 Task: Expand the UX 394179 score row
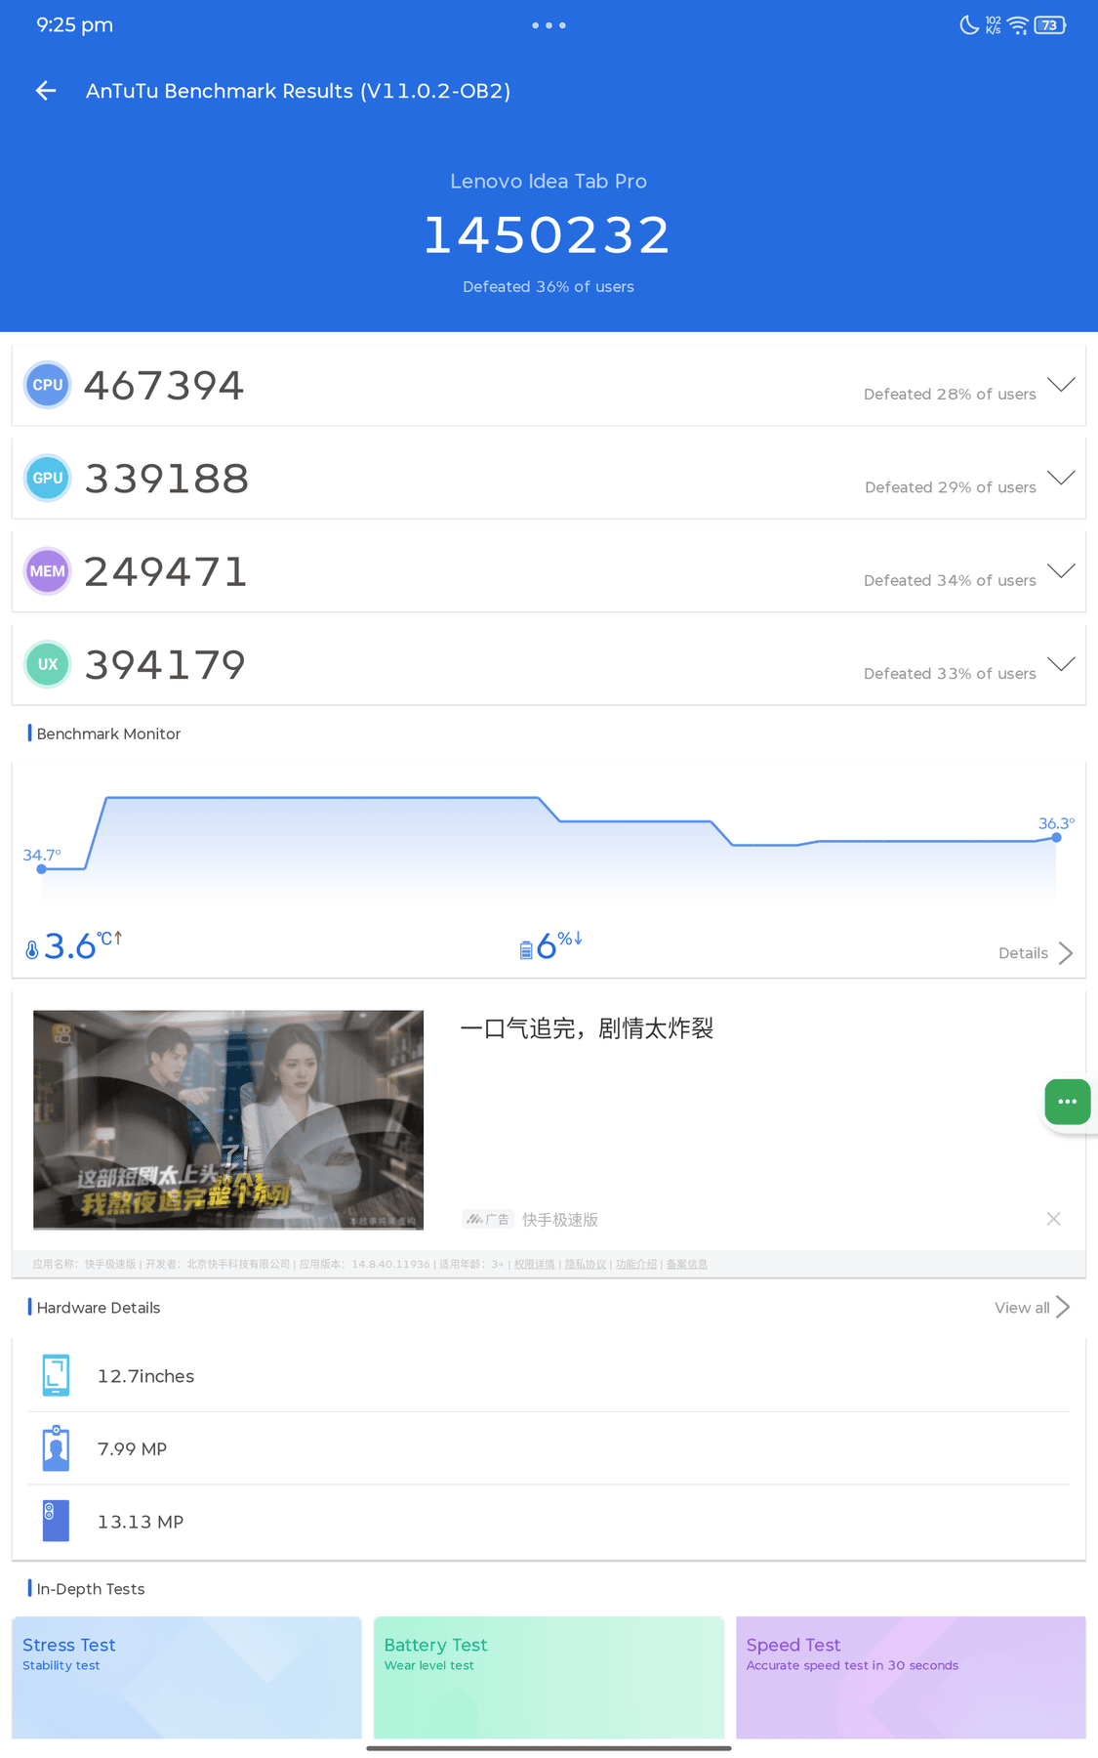click(1061, 663)
